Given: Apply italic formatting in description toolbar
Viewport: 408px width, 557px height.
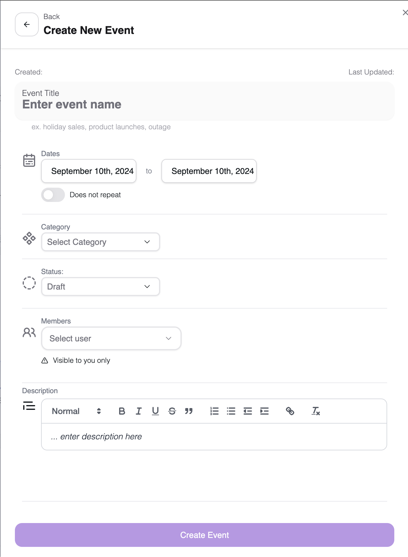Looking at the screenshot, I should (x=138, y=411).
